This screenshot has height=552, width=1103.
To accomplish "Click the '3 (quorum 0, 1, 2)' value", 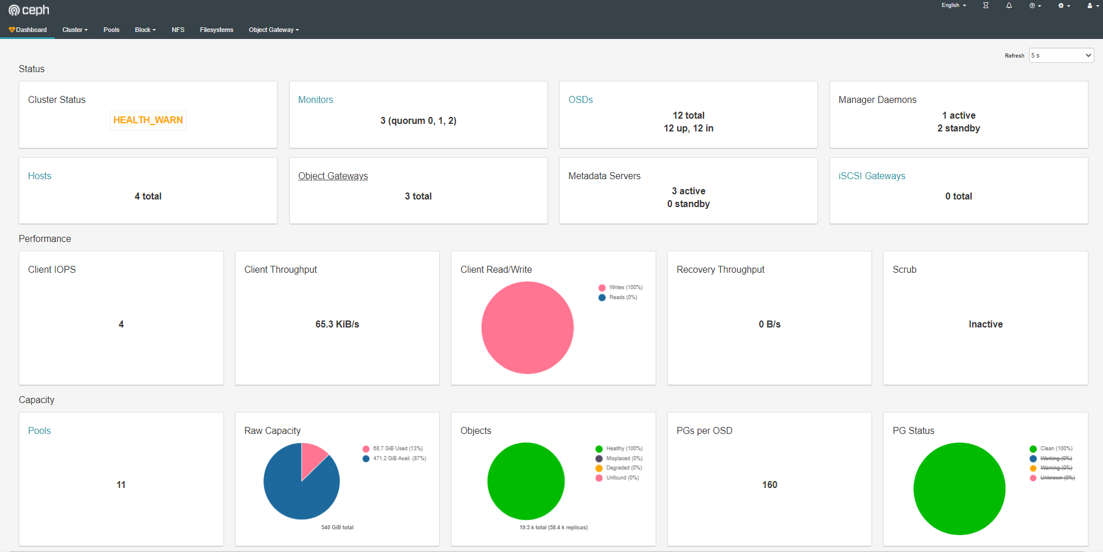I will [x=418, y=120].
